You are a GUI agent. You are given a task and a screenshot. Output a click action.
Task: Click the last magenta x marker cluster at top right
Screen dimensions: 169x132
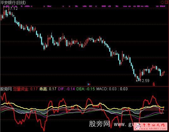(x=162, y=6)
